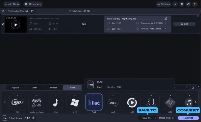Image resolution: width=201 pixels, height=122 pixels.
Task: Click Crazy Sunday - Night Song.flac output name
Action: click(x=121, y=19)
